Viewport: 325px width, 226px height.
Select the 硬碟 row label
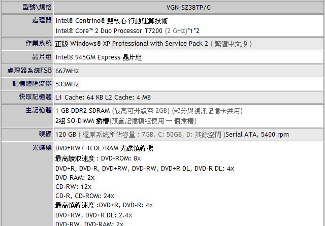[44, 134]
